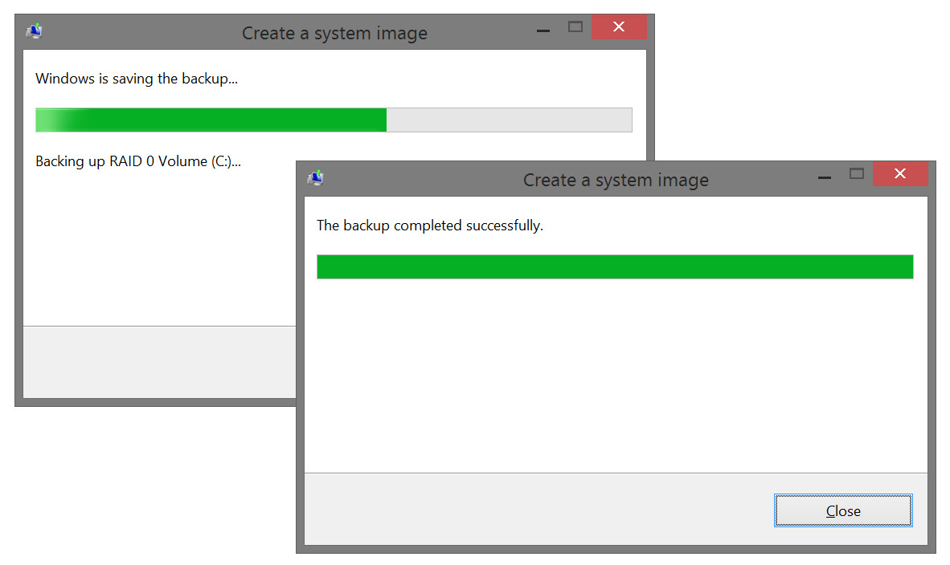This screenshot has height=565, width=950.
Task: Click 'Backing up RAID 0 Volume (C:)...' text
Action: click(138, 161)
